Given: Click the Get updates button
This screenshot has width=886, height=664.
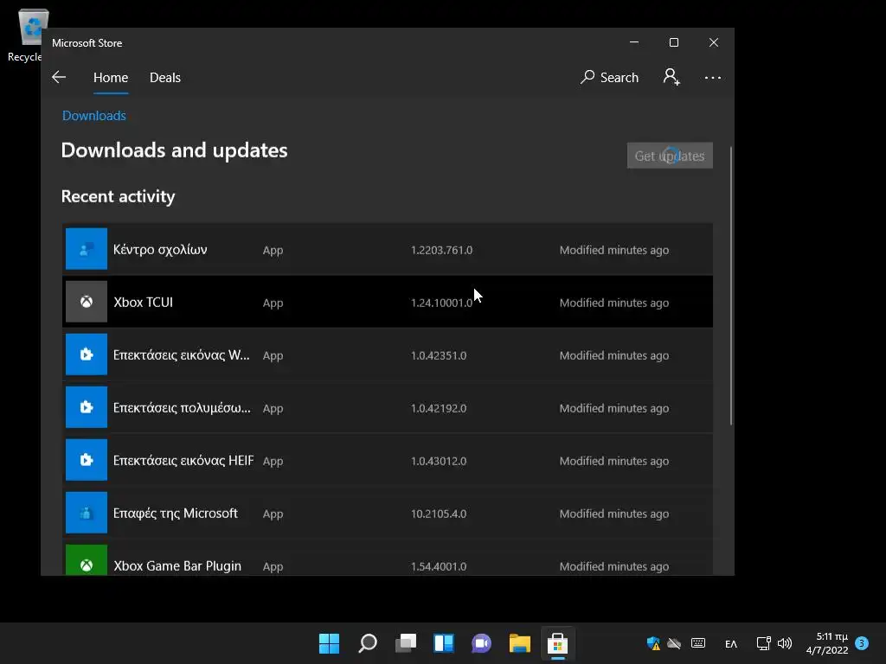Looking at the screenshot, I should click(x=670, y=156).
